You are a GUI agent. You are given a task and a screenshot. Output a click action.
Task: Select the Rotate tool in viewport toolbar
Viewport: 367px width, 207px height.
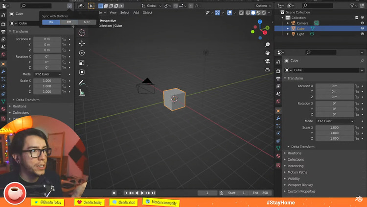(x=82, y=53)
